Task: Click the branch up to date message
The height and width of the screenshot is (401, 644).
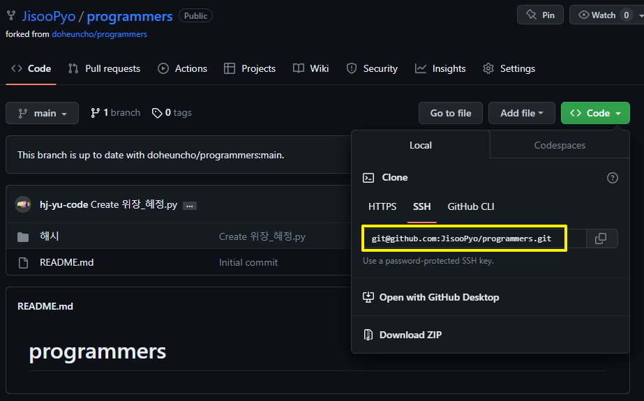Action: [151, 155]
